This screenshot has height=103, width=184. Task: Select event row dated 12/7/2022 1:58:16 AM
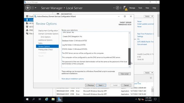point(104,94)
